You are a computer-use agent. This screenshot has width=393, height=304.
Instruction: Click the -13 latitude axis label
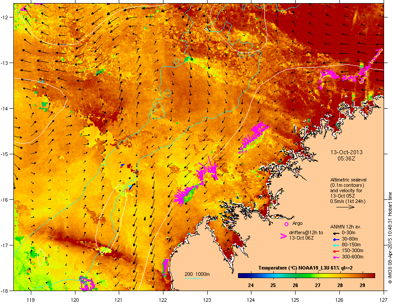4,63
